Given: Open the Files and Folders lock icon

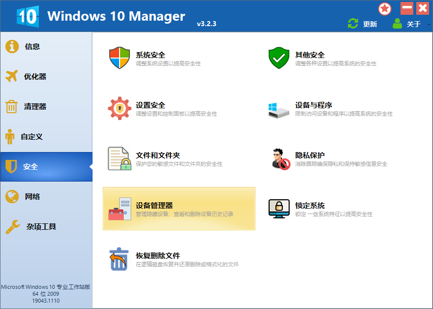Looking at the screenshot, I should (x=120, y=158).
